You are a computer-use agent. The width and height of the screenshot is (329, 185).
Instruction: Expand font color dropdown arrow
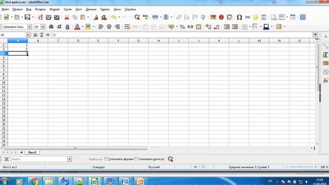click(x=82, y=27)
